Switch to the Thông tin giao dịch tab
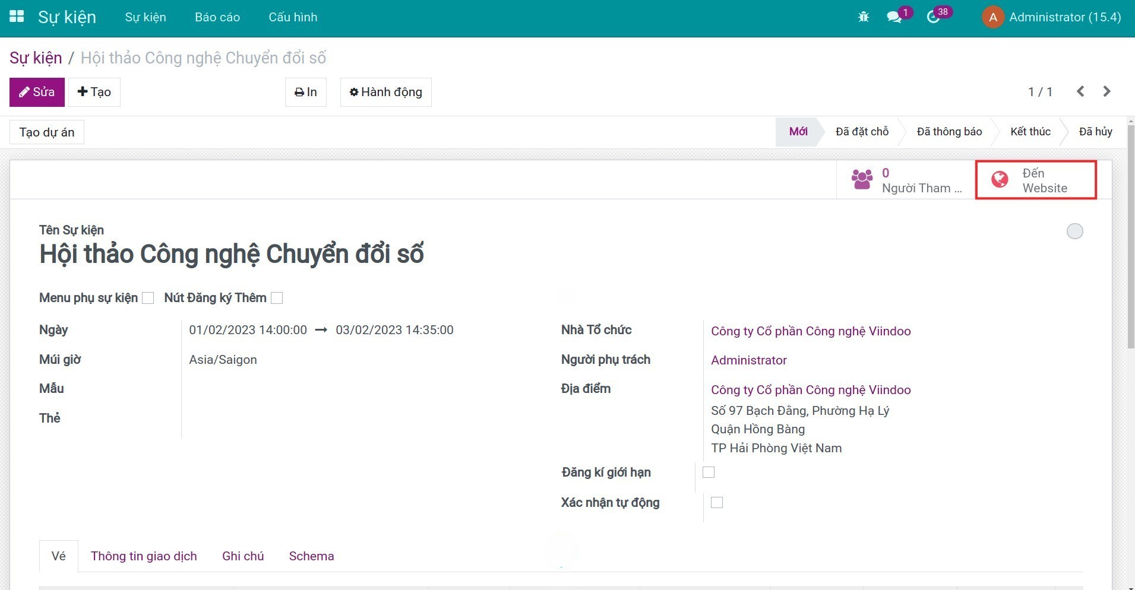This screenshot has height=590, width=1135. click(143, 556)
